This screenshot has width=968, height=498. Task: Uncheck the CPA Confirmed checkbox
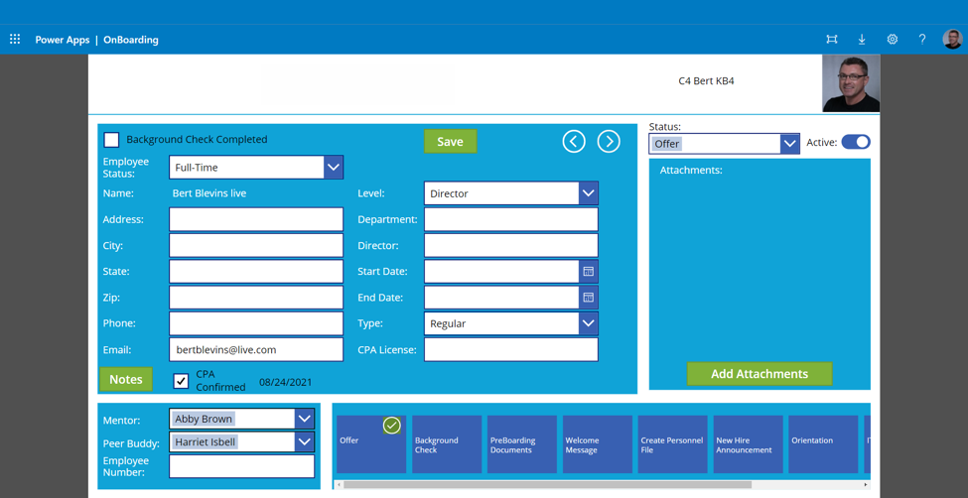pos(181,381)
